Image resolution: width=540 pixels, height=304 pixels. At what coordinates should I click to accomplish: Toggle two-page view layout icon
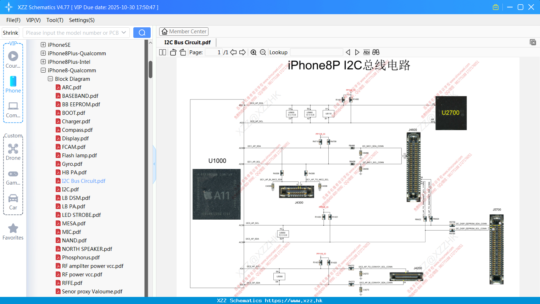163,52
